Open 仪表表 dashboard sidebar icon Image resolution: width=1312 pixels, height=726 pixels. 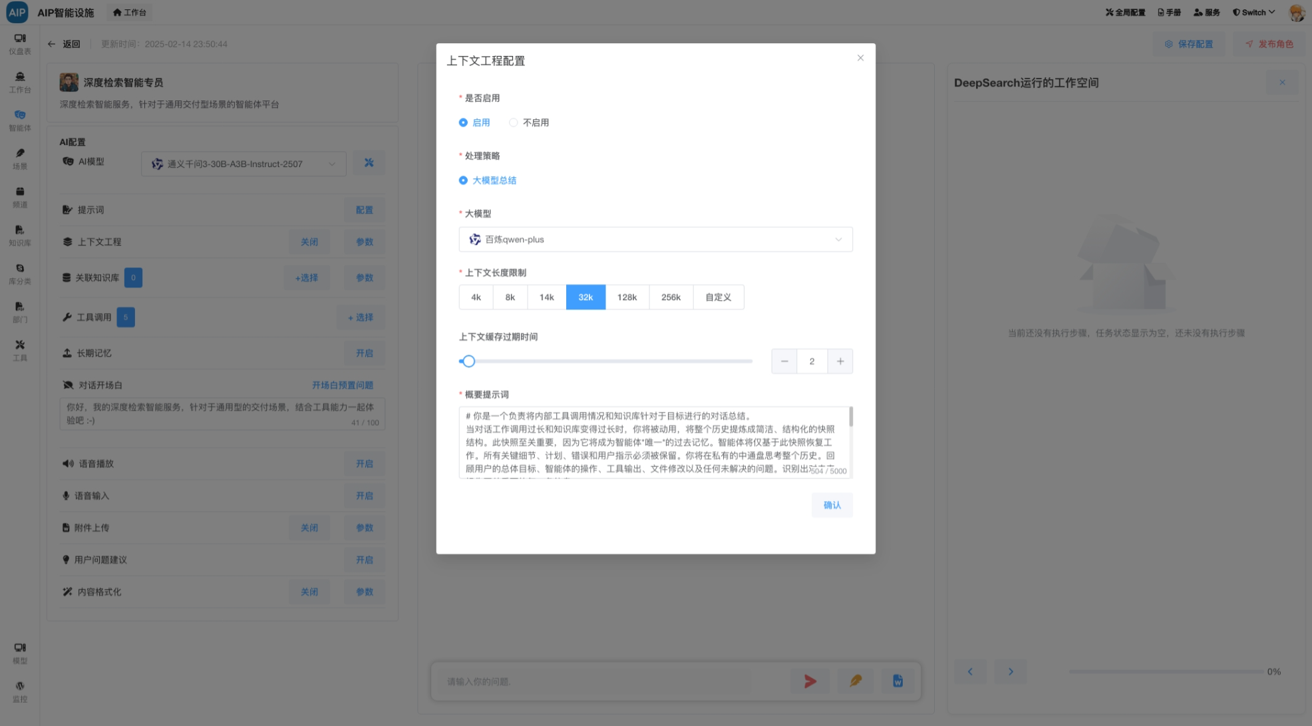pyautogui.click(x=19, y=43)
